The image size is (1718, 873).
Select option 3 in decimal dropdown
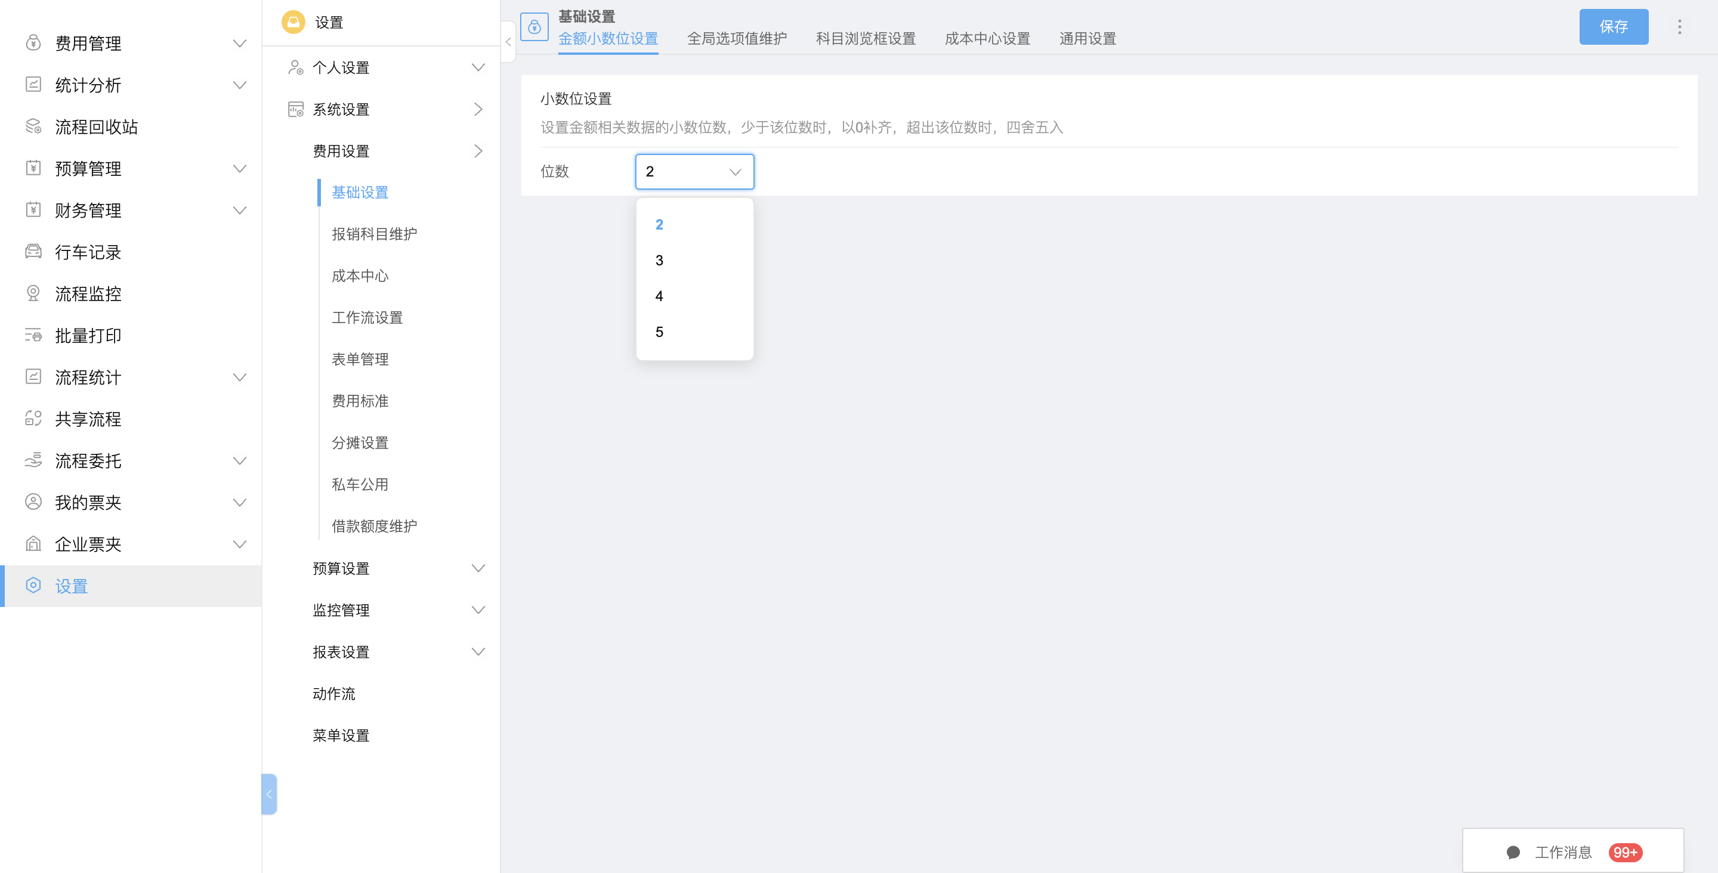(694, 260)
